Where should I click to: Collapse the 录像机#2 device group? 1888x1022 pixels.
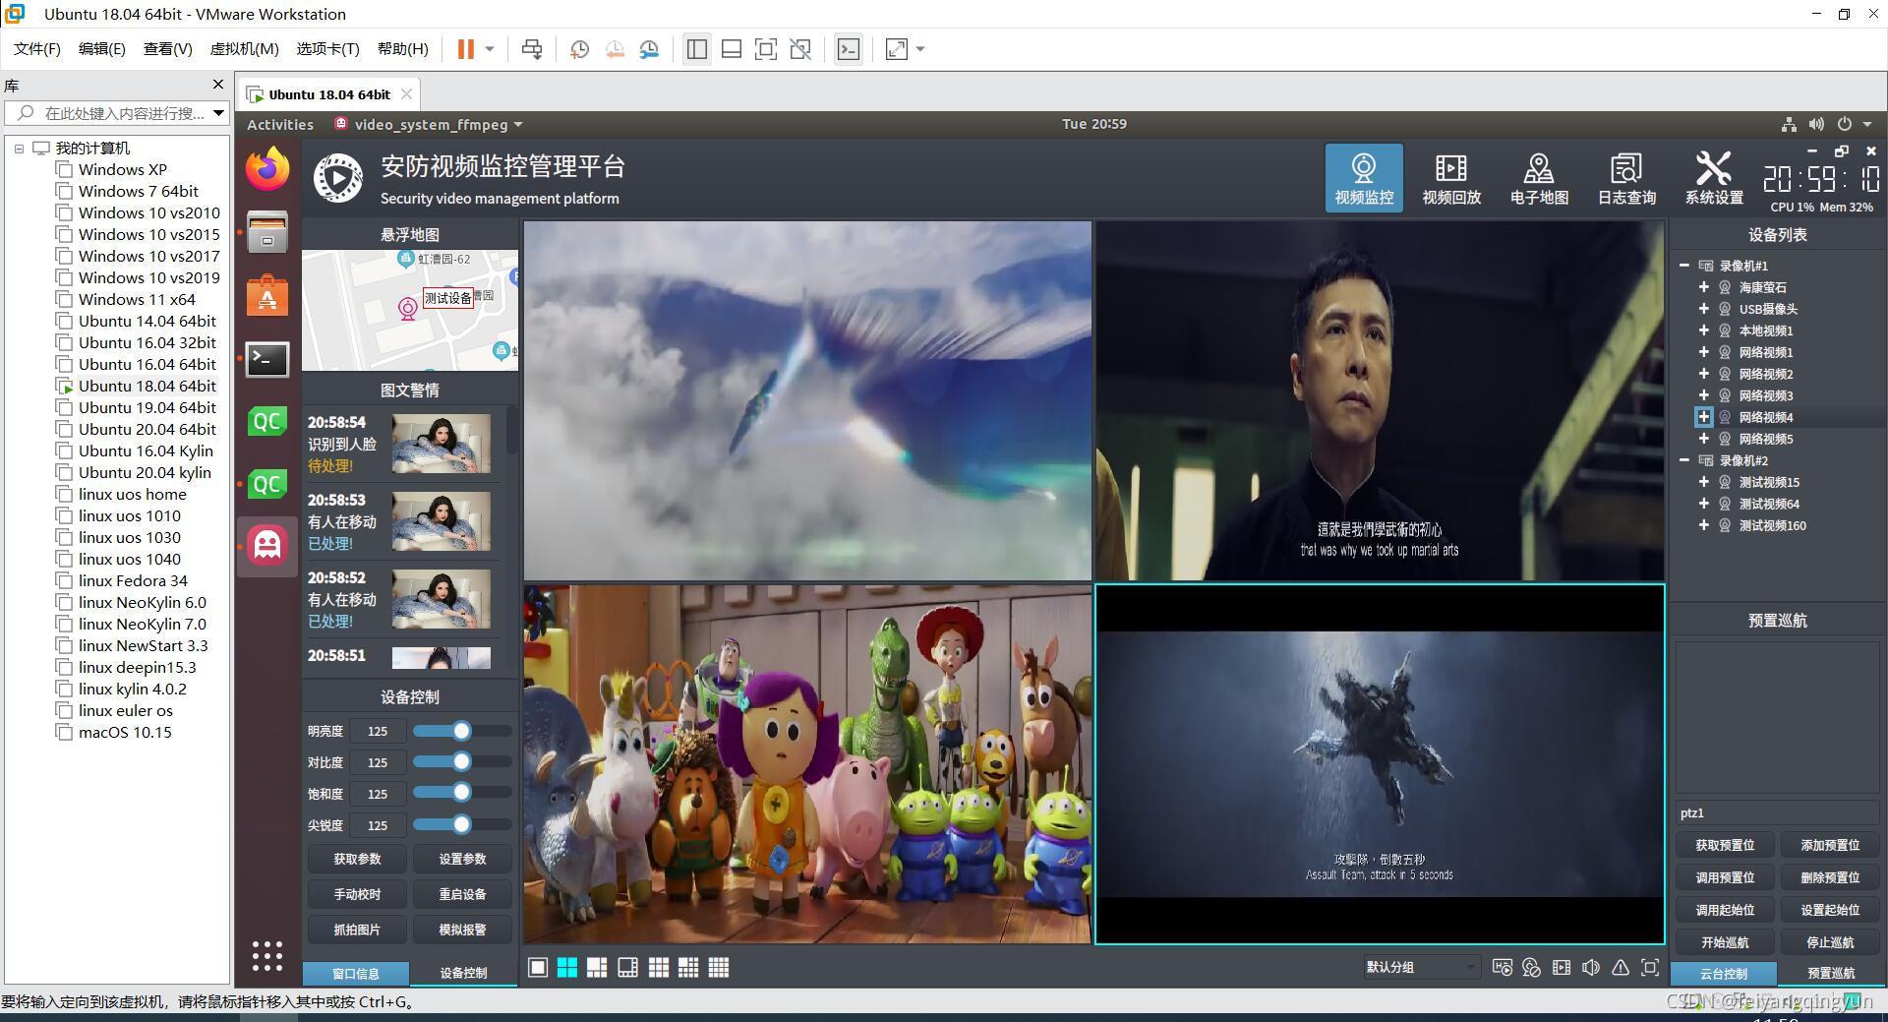point(1684,460)
